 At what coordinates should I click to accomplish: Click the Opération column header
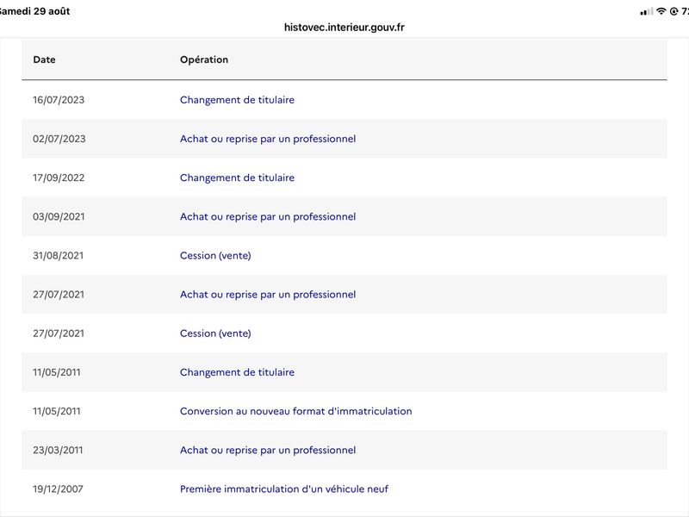[x=204, y=59]
